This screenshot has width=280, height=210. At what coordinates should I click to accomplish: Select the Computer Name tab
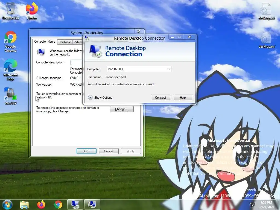click(x=45, y=42)
